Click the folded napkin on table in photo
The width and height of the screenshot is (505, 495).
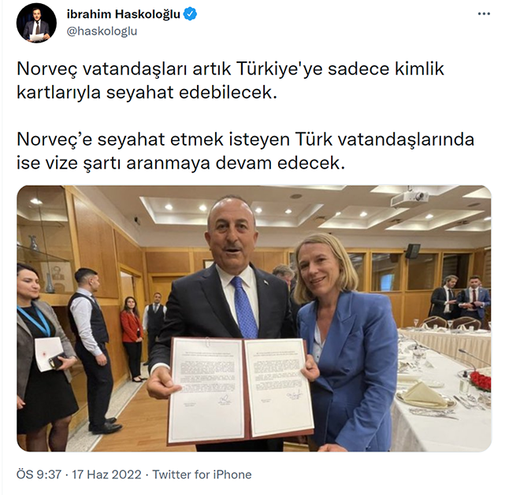[423, 394]
